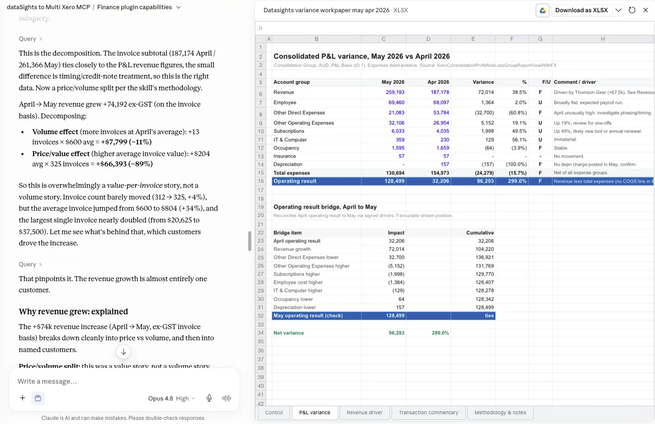Click the 'Why revenue grew: explained' heading
Image resolution: width=655 pixels, height=424 pixels.
pyautogui.click(x=73, y=312)
